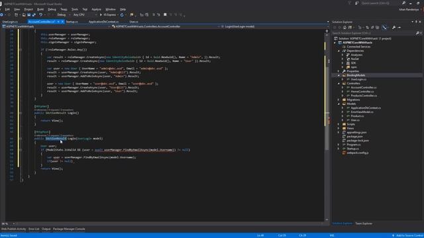424x238 pixels.
Task: Click the Save toolbar icon
Action: point(28,15)
